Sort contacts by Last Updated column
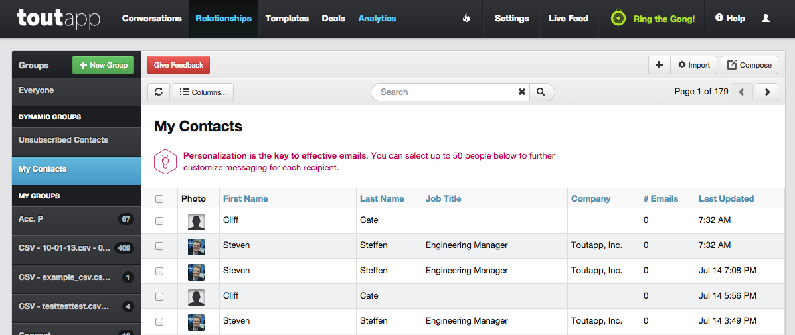Viewport: 795px width, 335px height. (x=726, y=198)
